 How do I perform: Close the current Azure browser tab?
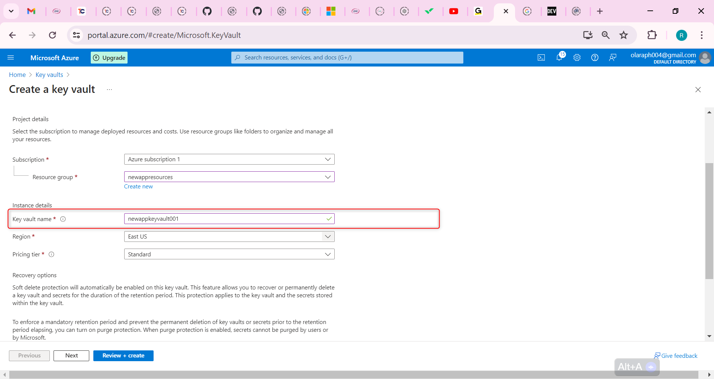(506, 11)
